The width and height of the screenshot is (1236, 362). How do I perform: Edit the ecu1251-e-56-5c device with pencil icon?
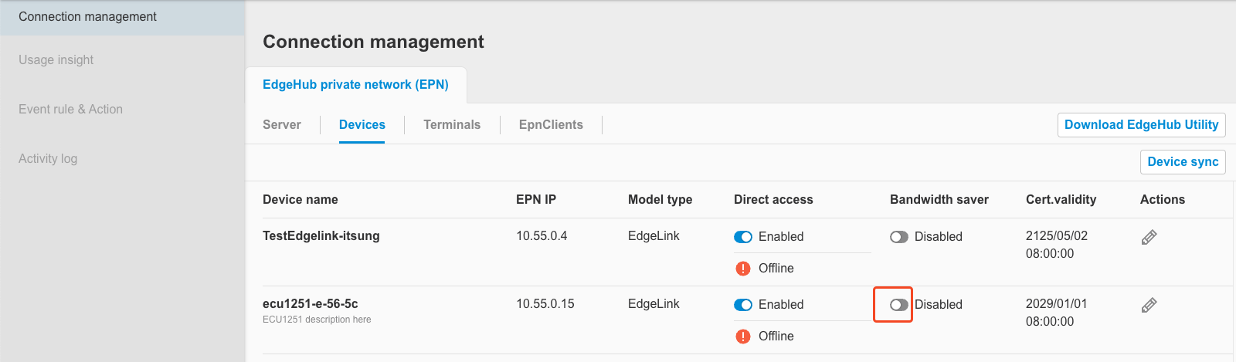(x=1149, y=305)
